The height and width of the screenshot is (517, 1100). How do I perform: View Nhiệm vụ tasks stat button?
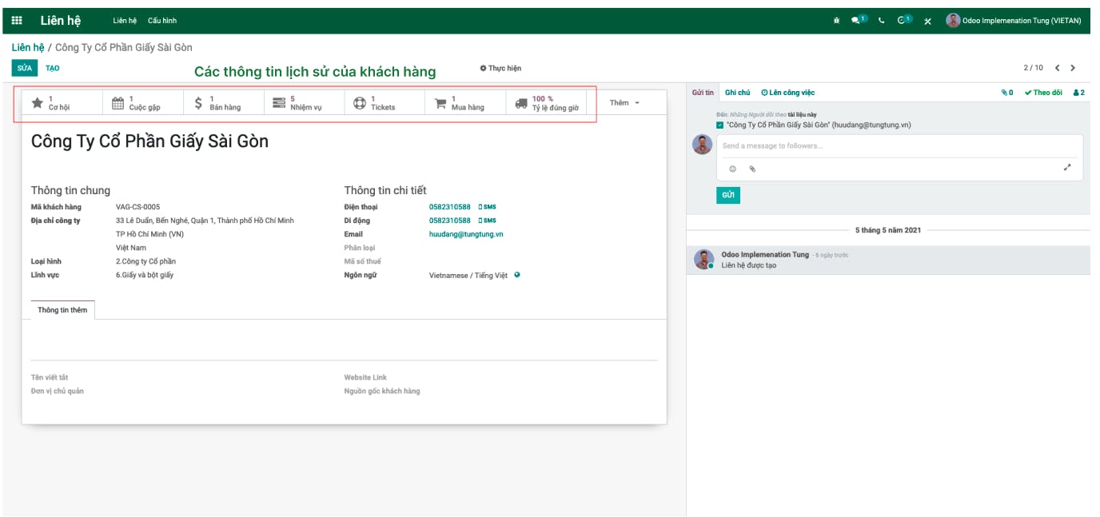pyautogui.click(x=305, y=103)
